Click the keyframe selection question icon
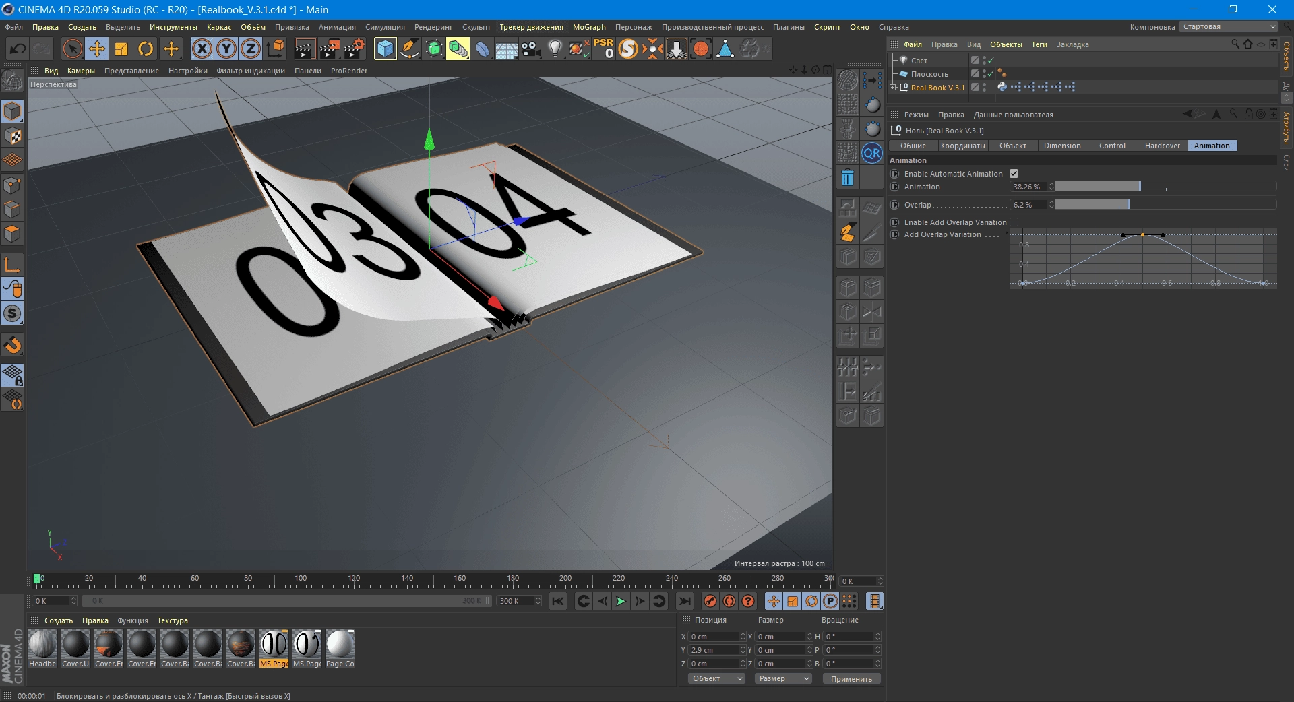 [x=748, y=601]
